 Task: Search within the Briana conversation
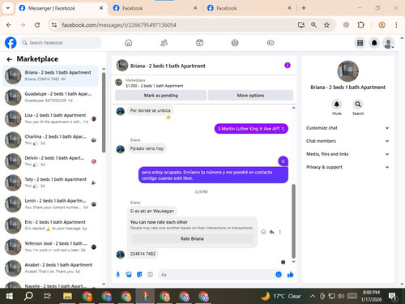[358, 105]
